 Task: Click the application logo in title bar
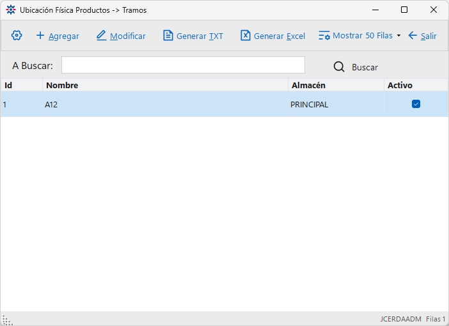click(11, 10)
